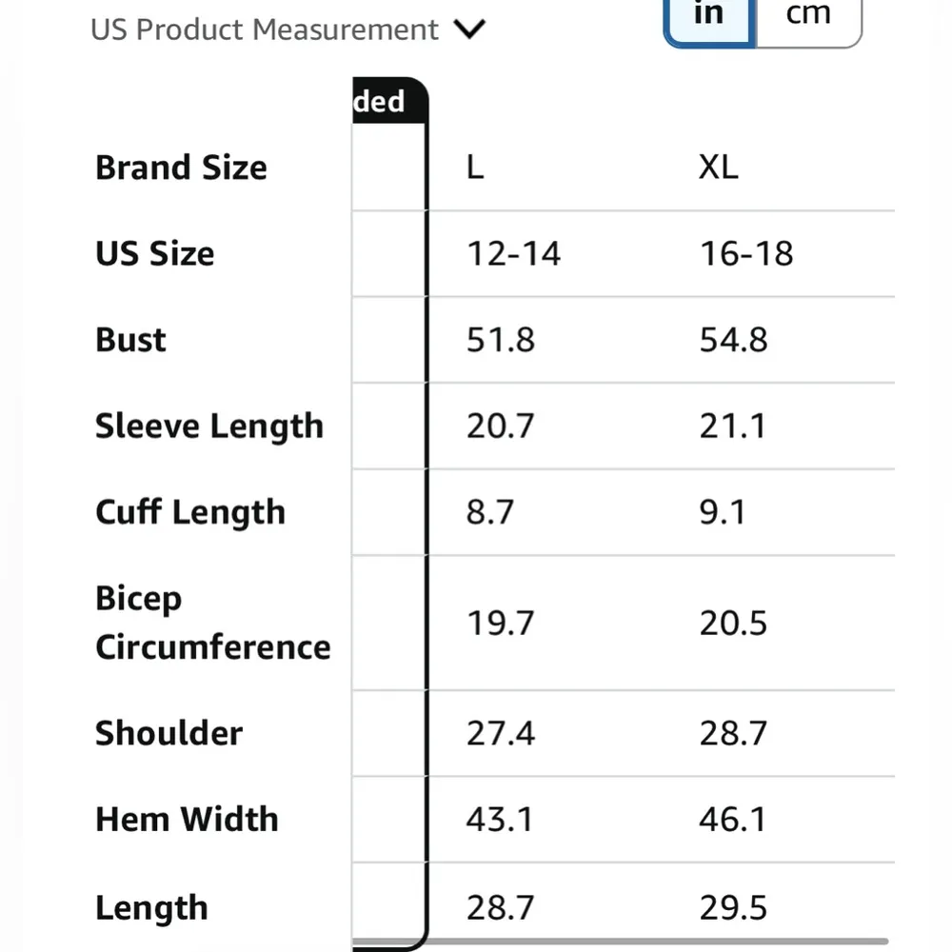Click the US Size 12-14 cell
952x952 pixels.
(x=513, y=254)
